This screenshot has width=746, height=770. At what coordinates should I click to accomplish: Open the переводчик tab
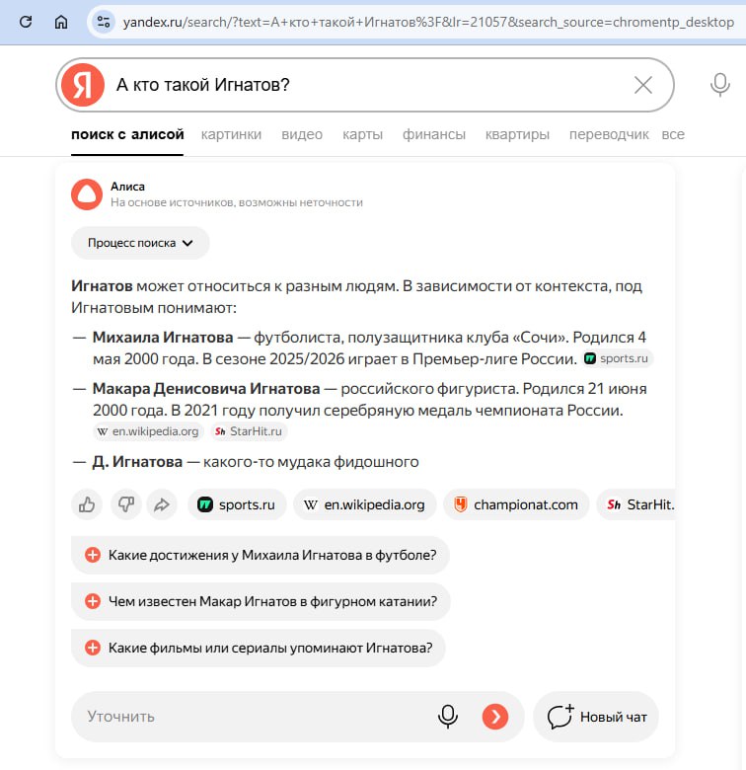pos(609,134)
